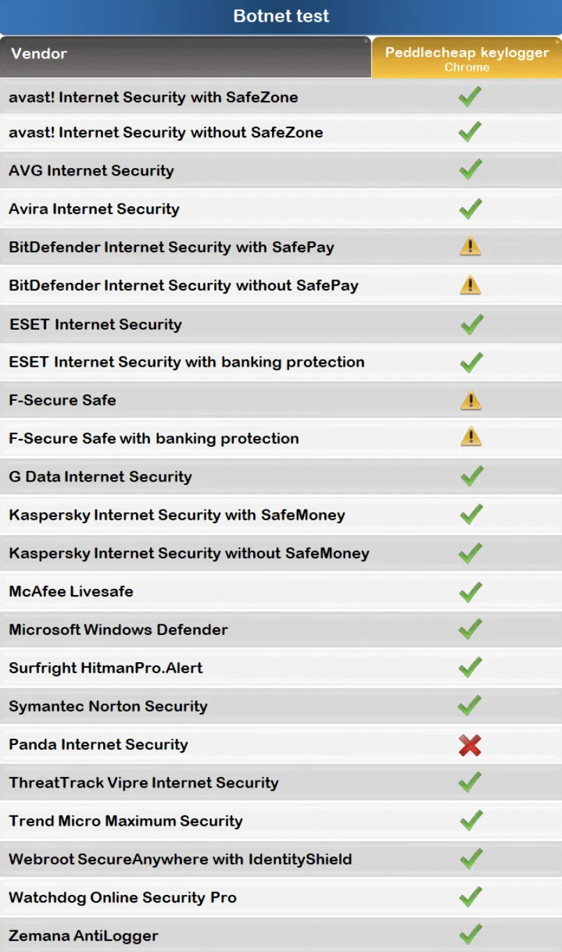Click the checkmark for Kaspersky with SafeMoney
This screenshot has width=562, height=952.
click(471, 515)
